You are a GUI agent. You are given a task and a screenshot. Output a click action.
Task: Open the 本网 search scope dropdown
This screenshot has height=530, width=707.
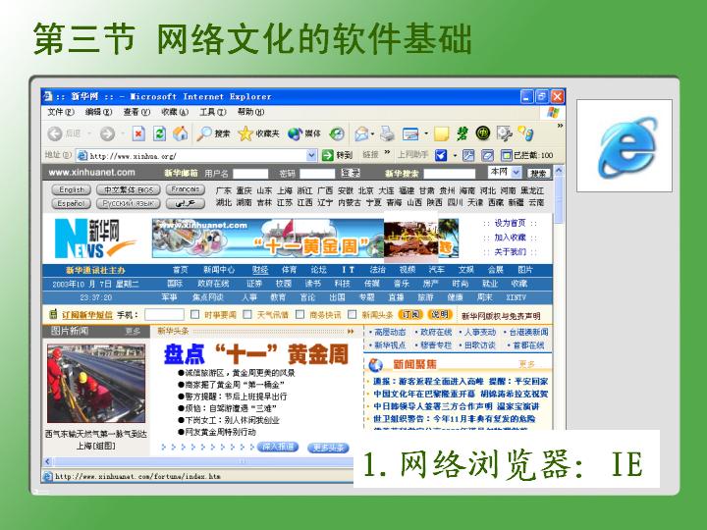click(517, 172)
